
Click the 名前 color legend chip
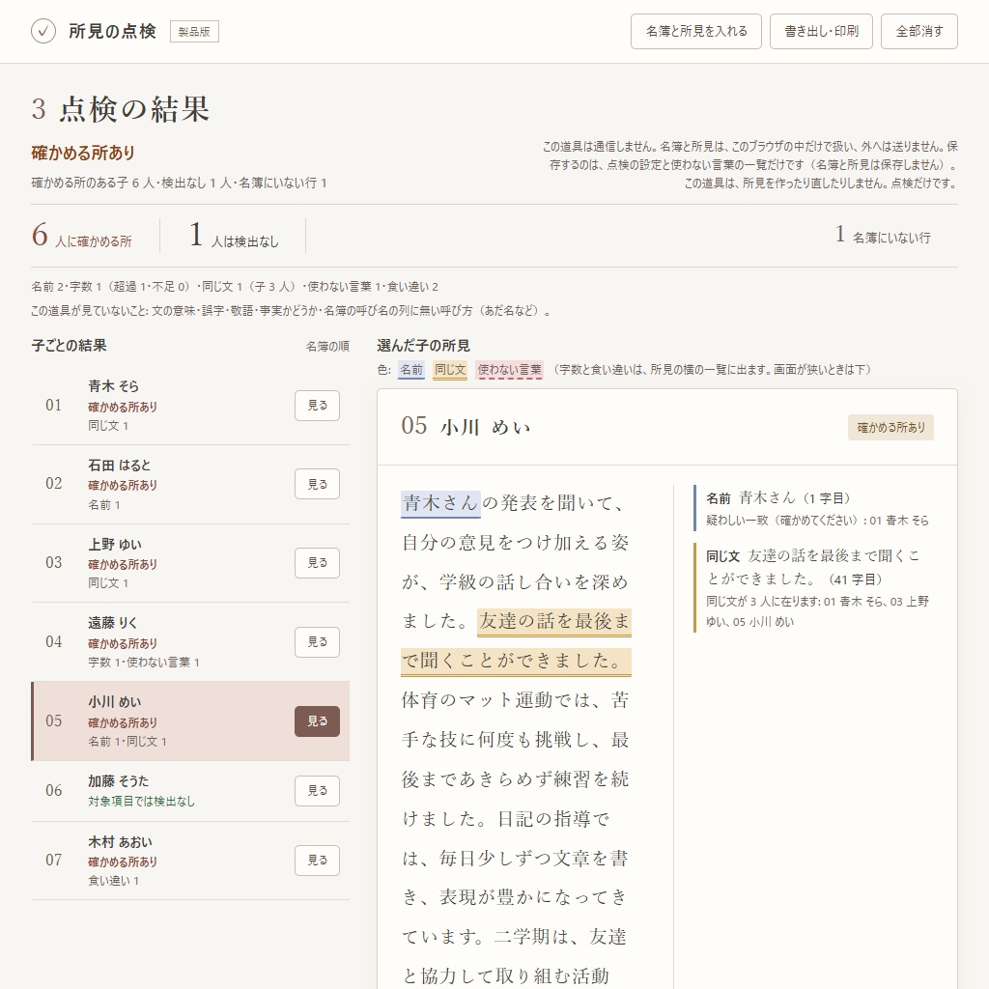point(411,370)
